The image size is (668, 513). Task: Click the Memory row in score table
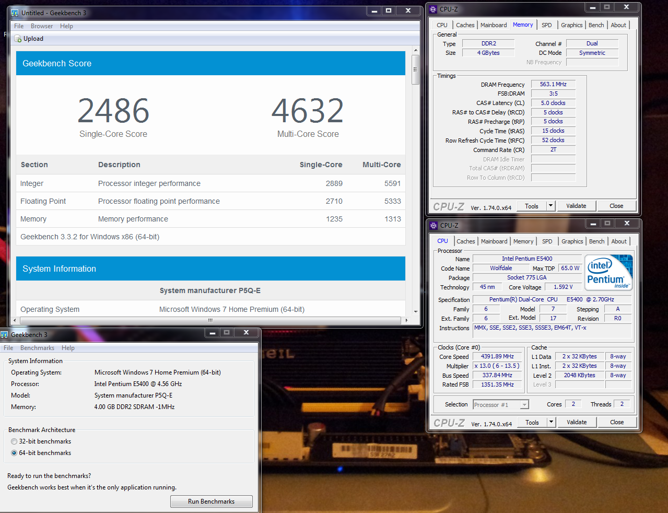210,219
